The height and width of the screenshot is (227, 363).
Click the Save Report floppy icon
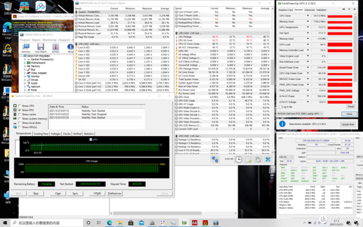coord(41,47)
